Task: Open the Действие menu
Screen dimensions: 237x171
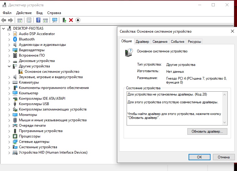Action: (24, 13)
